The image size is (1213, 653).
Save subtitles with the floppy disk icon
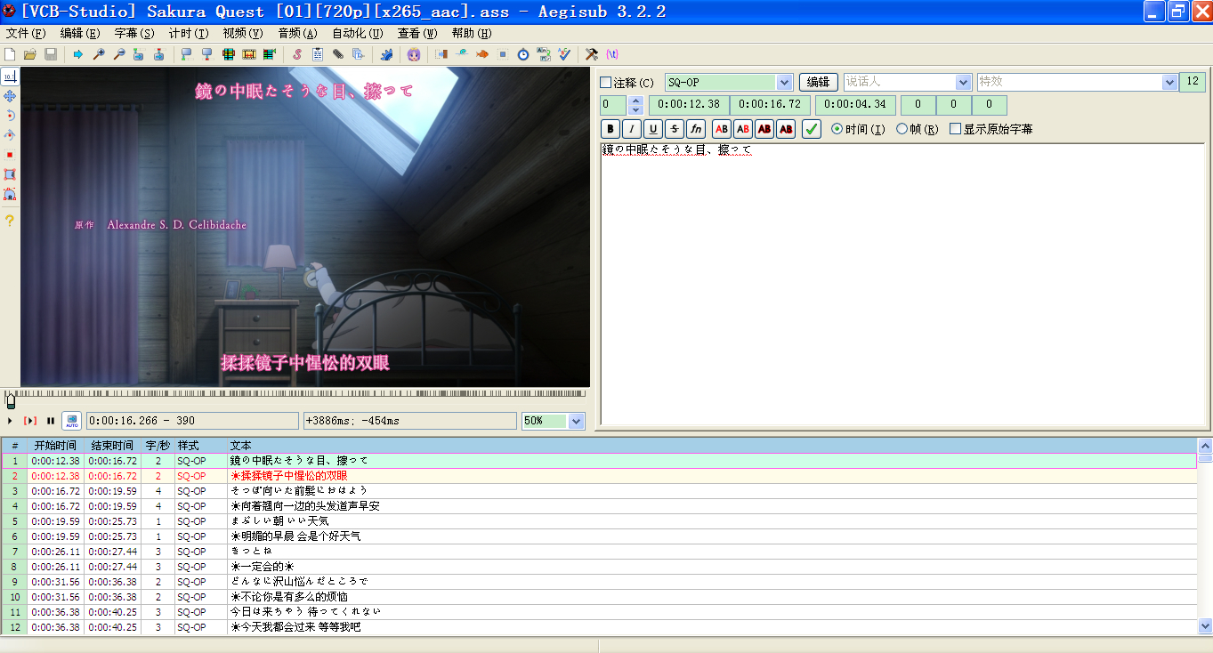[51, 54]
